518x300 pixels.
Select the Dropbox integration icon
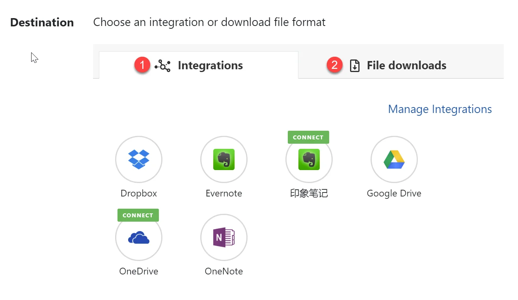tap(139, 159)
